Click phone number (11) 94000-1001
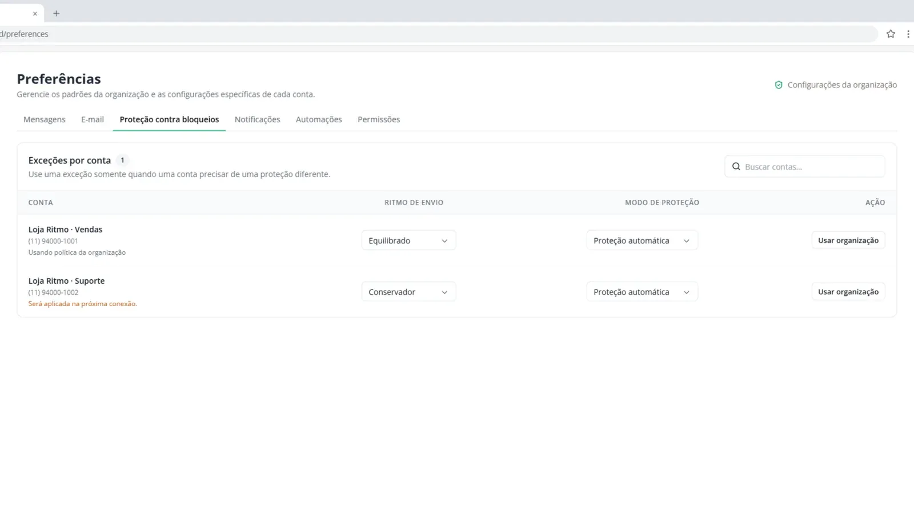The image size is (914, 514). tap(53, 241)
